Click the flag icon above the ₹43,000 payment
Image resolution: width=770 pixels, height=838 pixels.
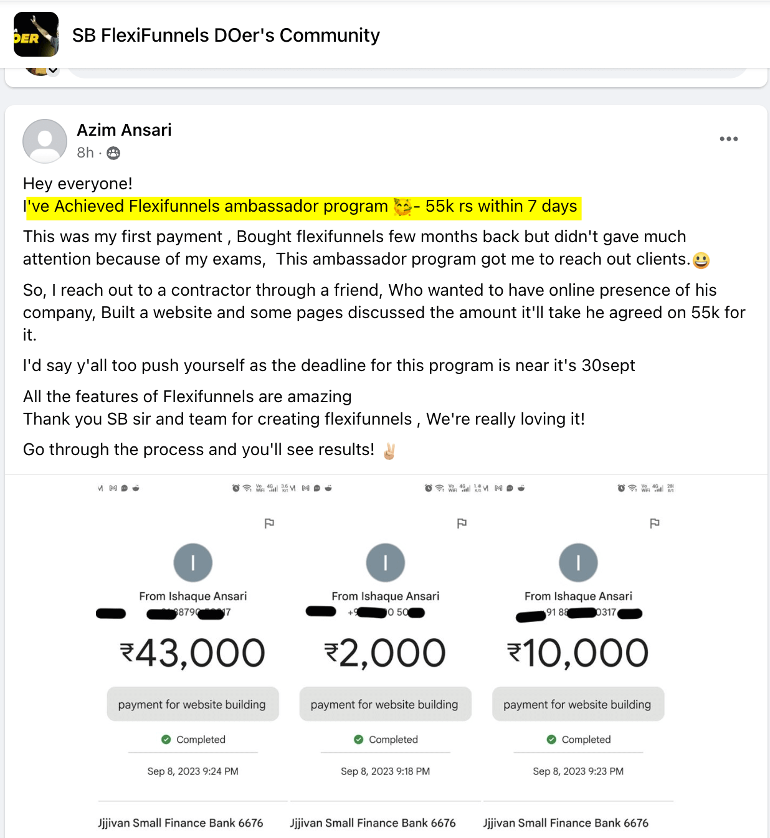click(269, 524)
